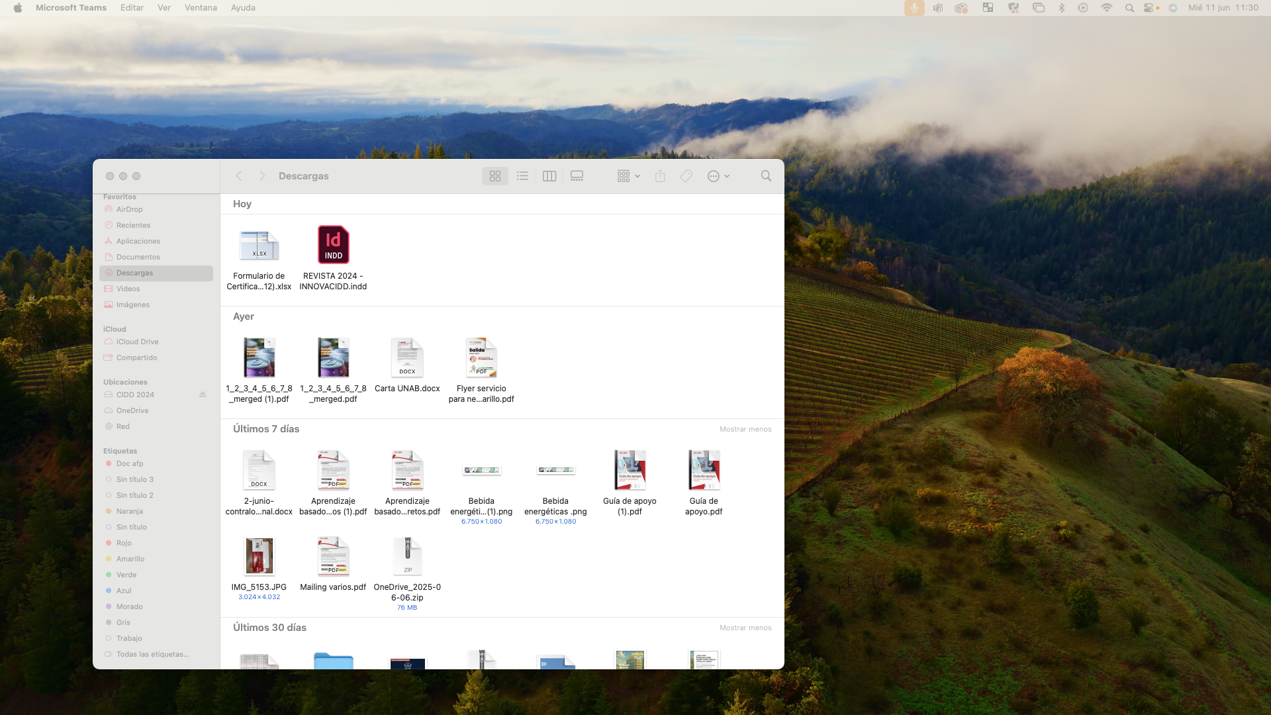The height and width of the screenshot is (715, 1271).
Task: Open Documentos in the sidebar
Action: pyautogui.click(x=156, y=257)
